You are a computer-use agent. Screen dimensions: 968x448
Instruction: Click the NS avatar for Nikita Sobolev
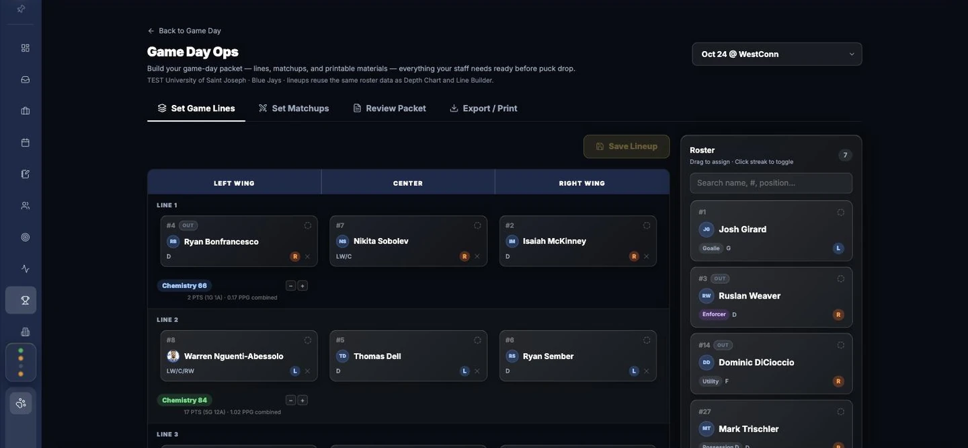pyautogui.click(x=343, y=241)
